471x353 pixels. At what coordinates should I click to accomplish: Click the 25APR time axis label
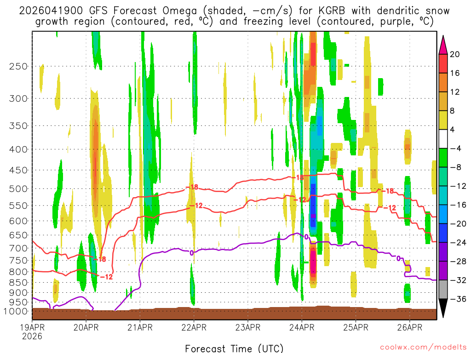[x=356, y=327]
